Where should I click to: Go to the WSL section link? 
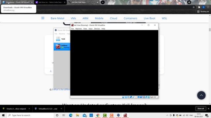coord(164,18)
